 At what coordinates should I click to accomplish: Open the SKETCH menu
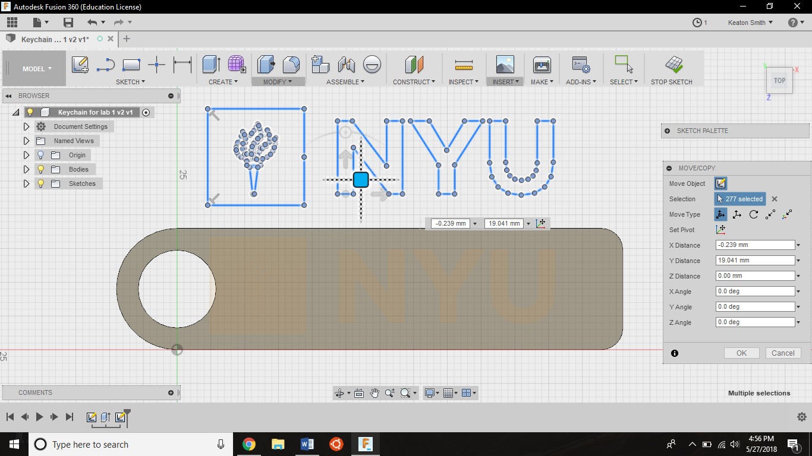pos(130,82)
